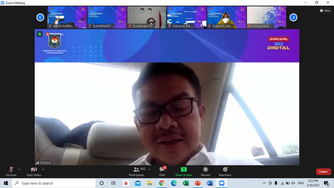Show hidden system tray icons
Screen dimensions: 334x188
[x=264, y=183]
